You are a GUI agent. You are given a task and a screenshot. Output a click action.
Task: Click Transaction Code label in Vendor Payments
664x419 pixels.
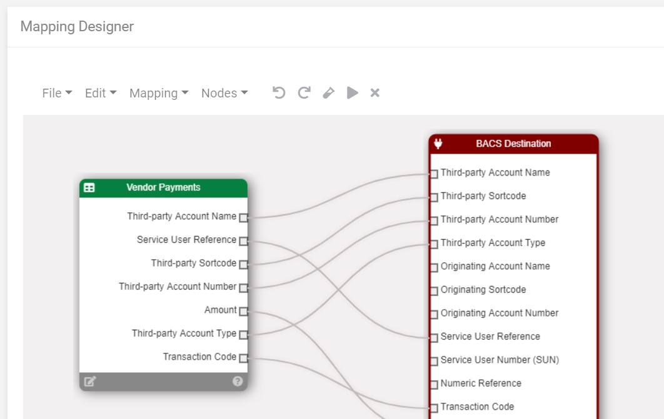pyautogui.click(x=199, y=357)
